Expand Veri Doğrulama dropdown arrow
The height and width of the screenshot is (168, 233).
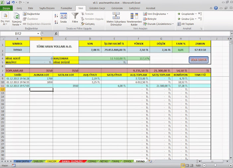168,14
